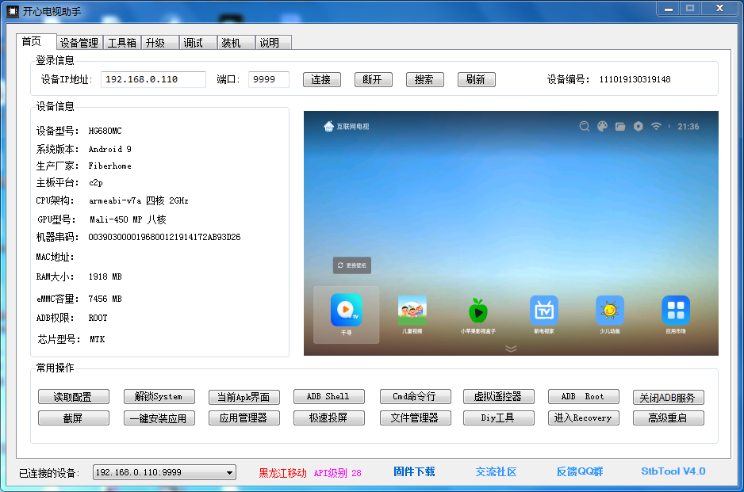This screenshot has width=744, height=492.
Task: Click the 设备IP地址 input field
Action: [x=153, y=80]
